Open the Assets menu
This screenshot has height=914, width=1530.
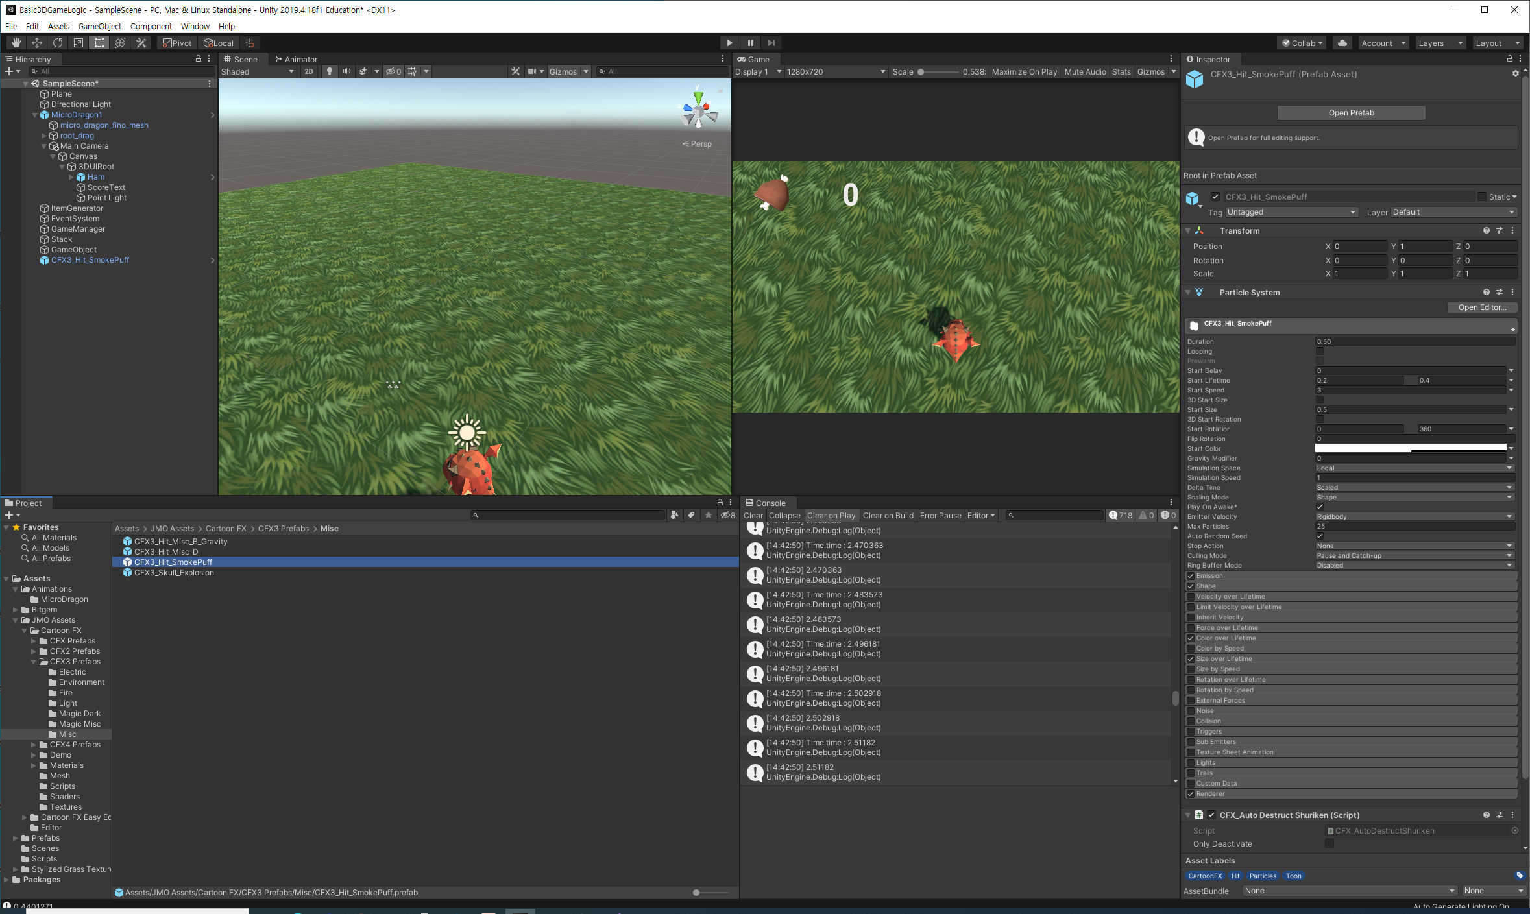[58, 26]
